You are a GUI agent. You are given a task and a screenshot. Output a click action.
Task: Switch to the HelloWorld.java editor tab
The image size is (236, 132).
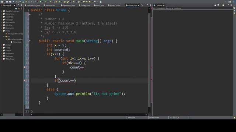pos(32,5)
